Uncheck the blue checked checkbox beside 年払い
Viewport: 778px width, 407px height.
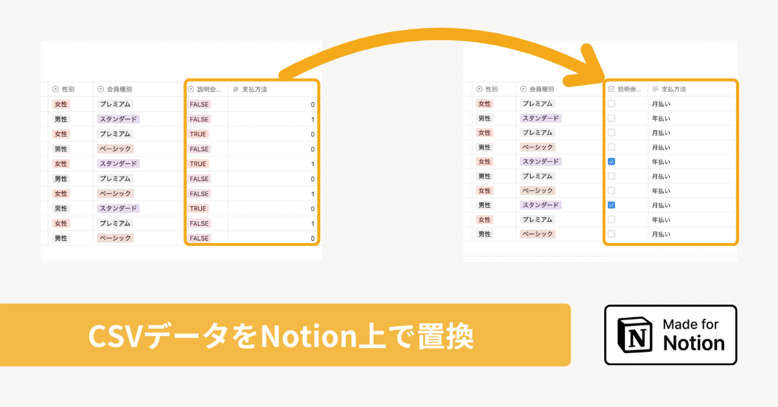click(610, 161)
